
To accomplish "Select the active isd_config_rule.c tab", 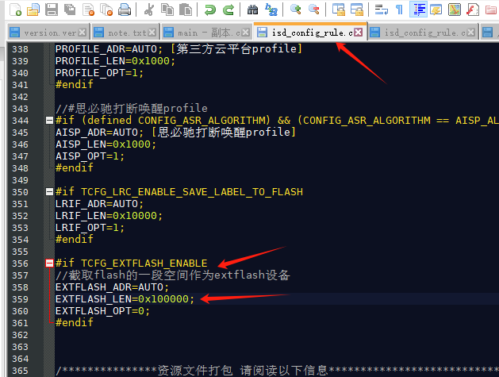I will click(x=309, y=33).
